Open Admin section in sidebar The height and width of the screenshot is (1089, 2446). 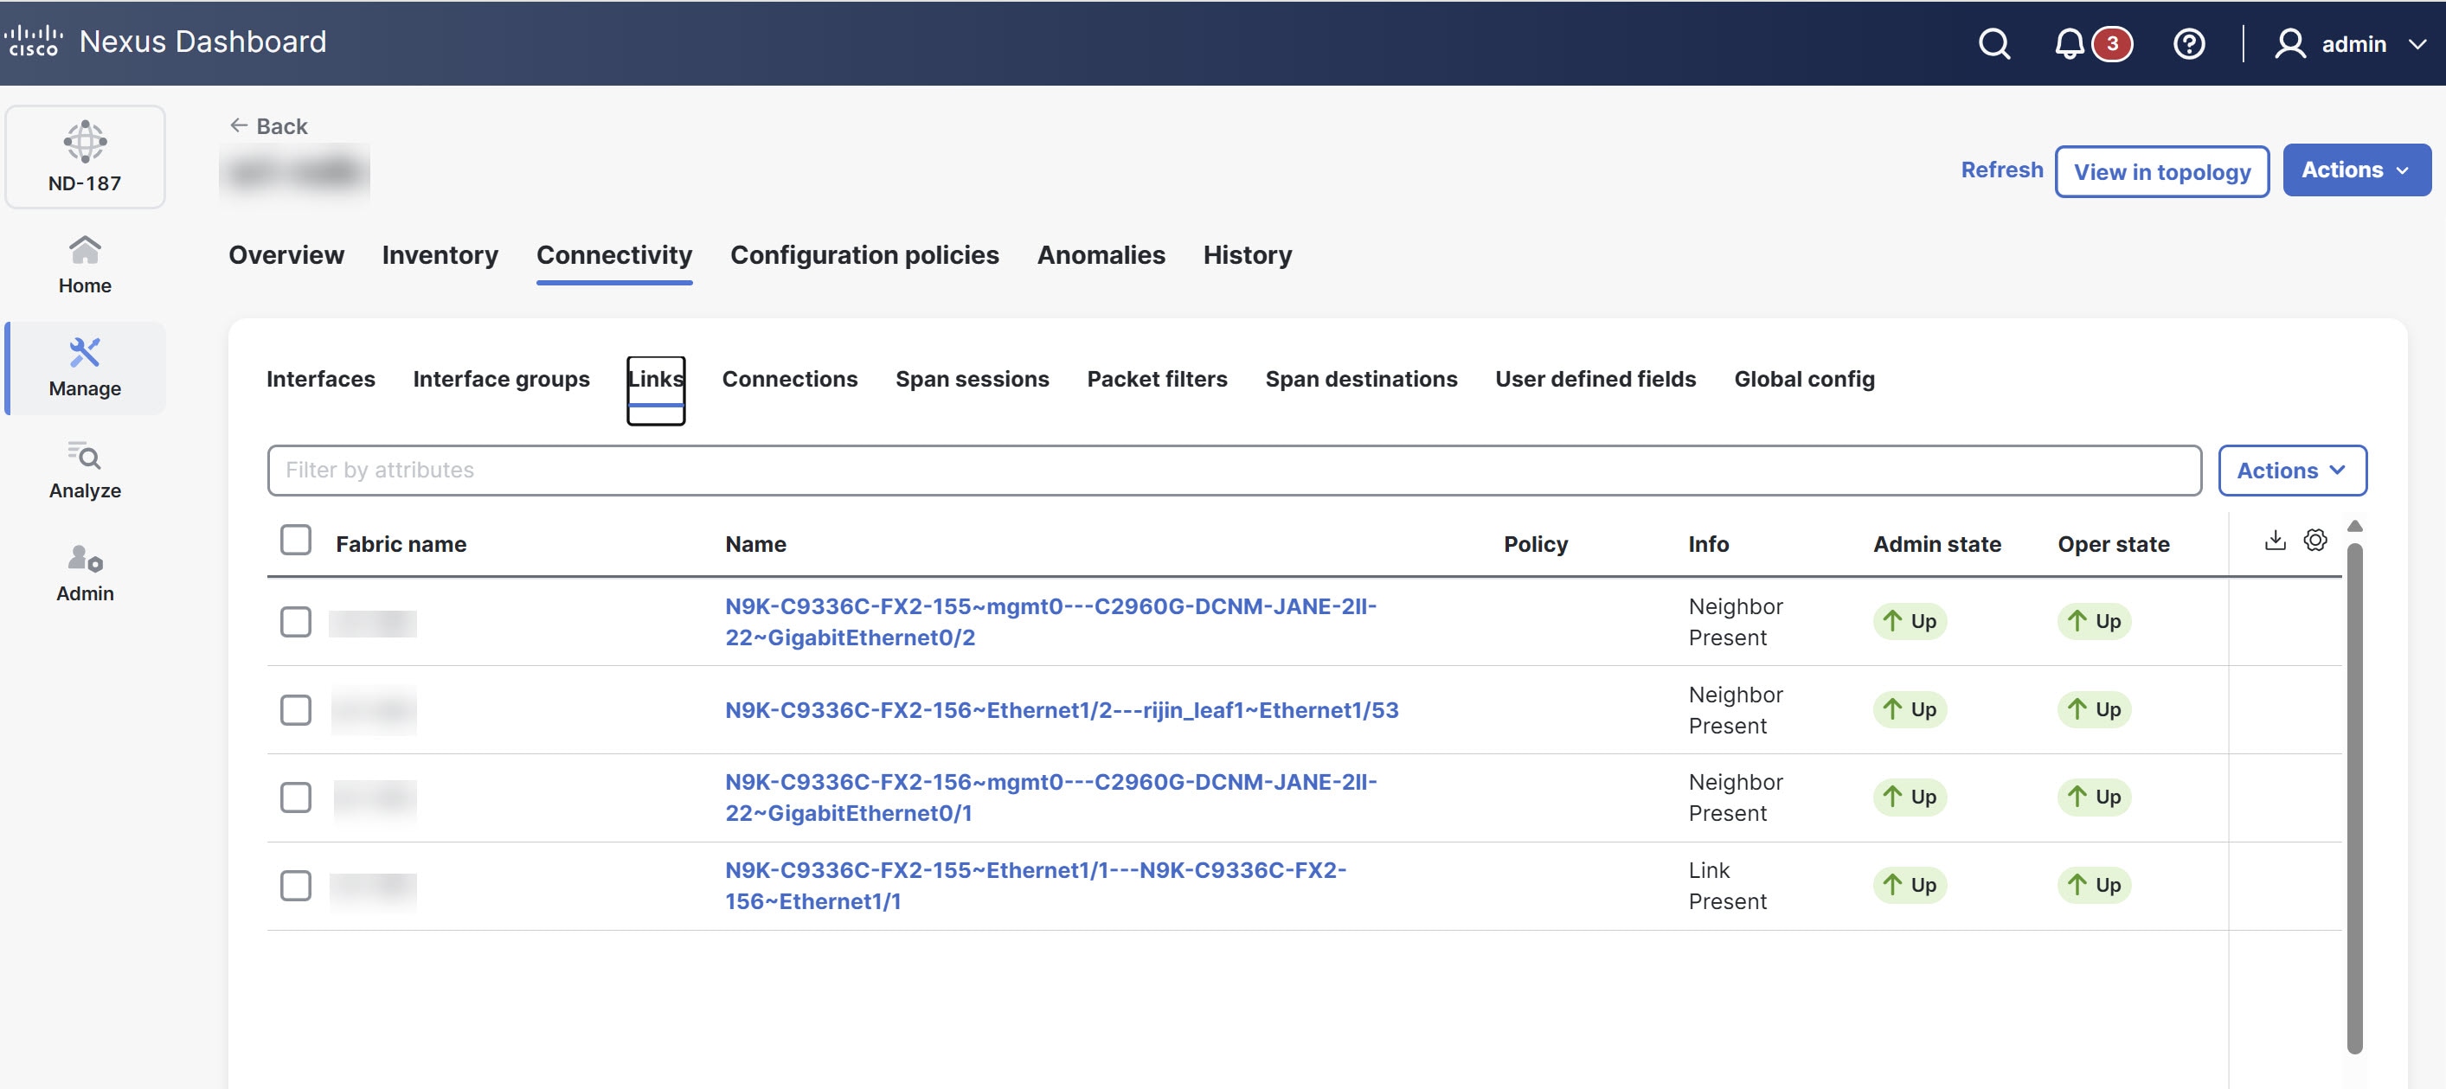click(x=85, y=573)
